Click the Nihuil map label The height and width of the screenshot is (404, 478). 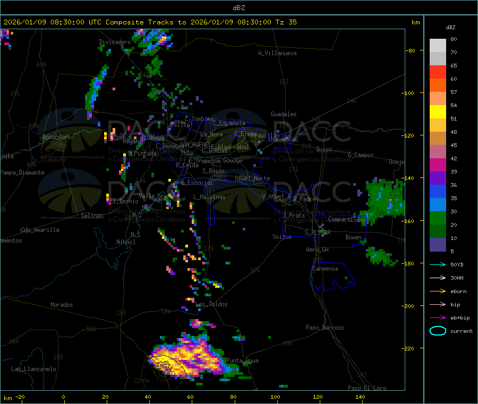[125, 242]
